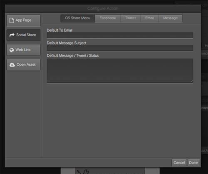Click the screwdriver icon below the dialog
This screenshot has width=208, height=174.
point(79,172)
